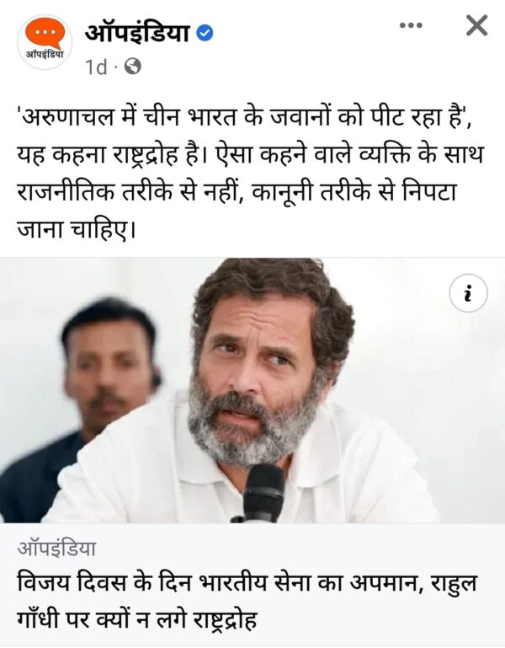Screen dimensions: 505x648
Task: Click the globe public audience icon
Action: click(133, 67)
